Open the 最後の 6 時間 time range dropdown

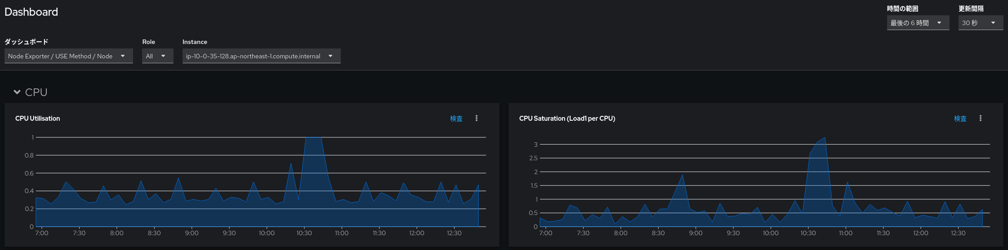tap(918, 23)
